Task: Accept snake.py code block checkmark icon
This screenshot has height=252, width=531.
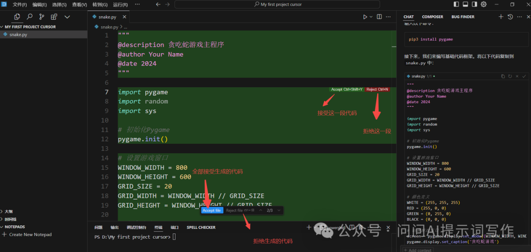Action: (524, 76)
